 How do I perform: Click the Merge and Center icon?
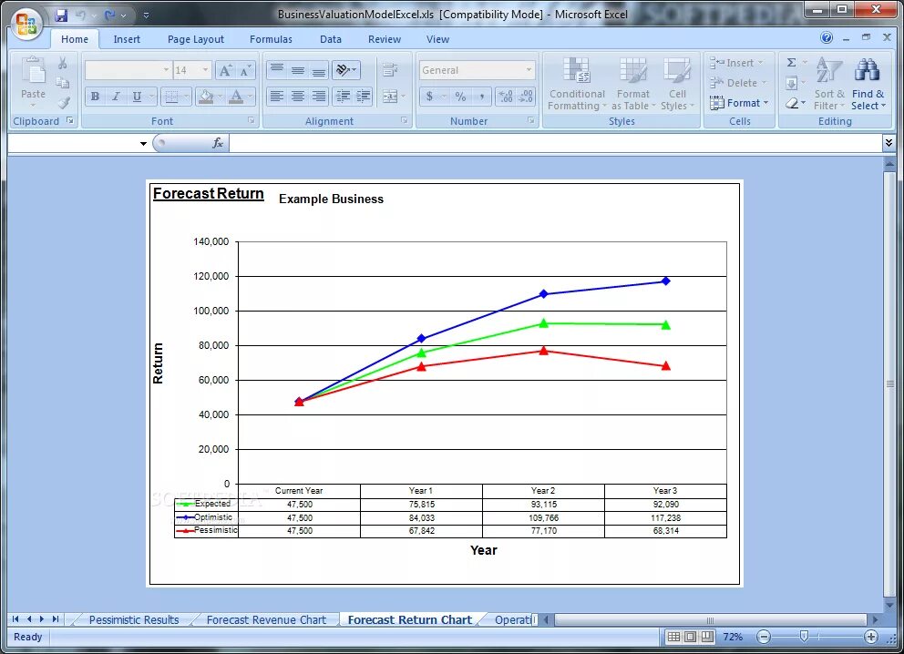tap(390, 97)
